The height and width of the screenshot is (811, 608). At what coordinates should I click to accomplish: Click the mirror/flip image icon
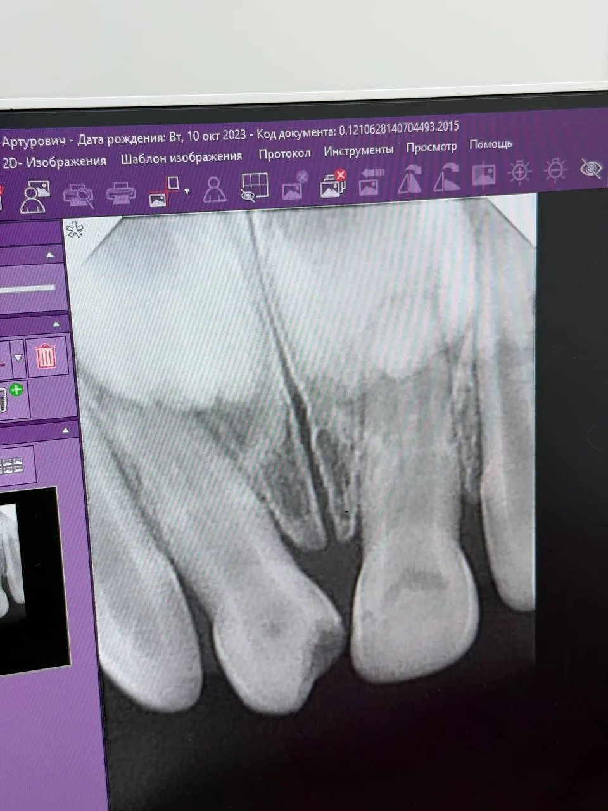[x=484, y=175]
